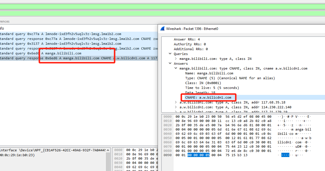325x171 pixels.
Task: Collapse the manga.bilibili.com CNAME answer
Action: coord(176,68)
